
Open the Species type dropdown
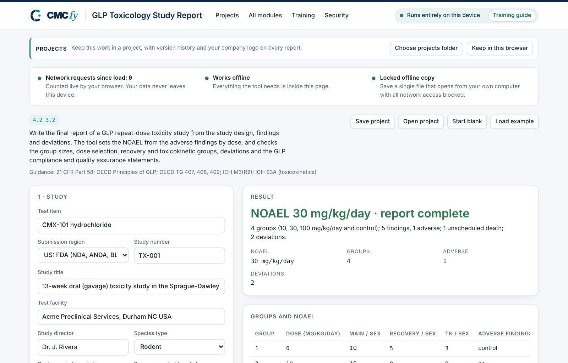pyautogui.click(x=179, y=347)
